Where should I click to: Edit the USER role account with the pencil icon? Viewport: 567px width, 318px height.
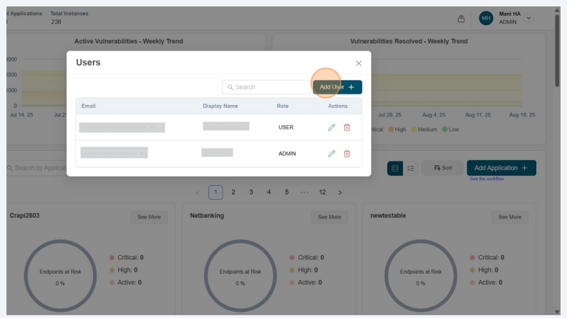click(331, 127)
